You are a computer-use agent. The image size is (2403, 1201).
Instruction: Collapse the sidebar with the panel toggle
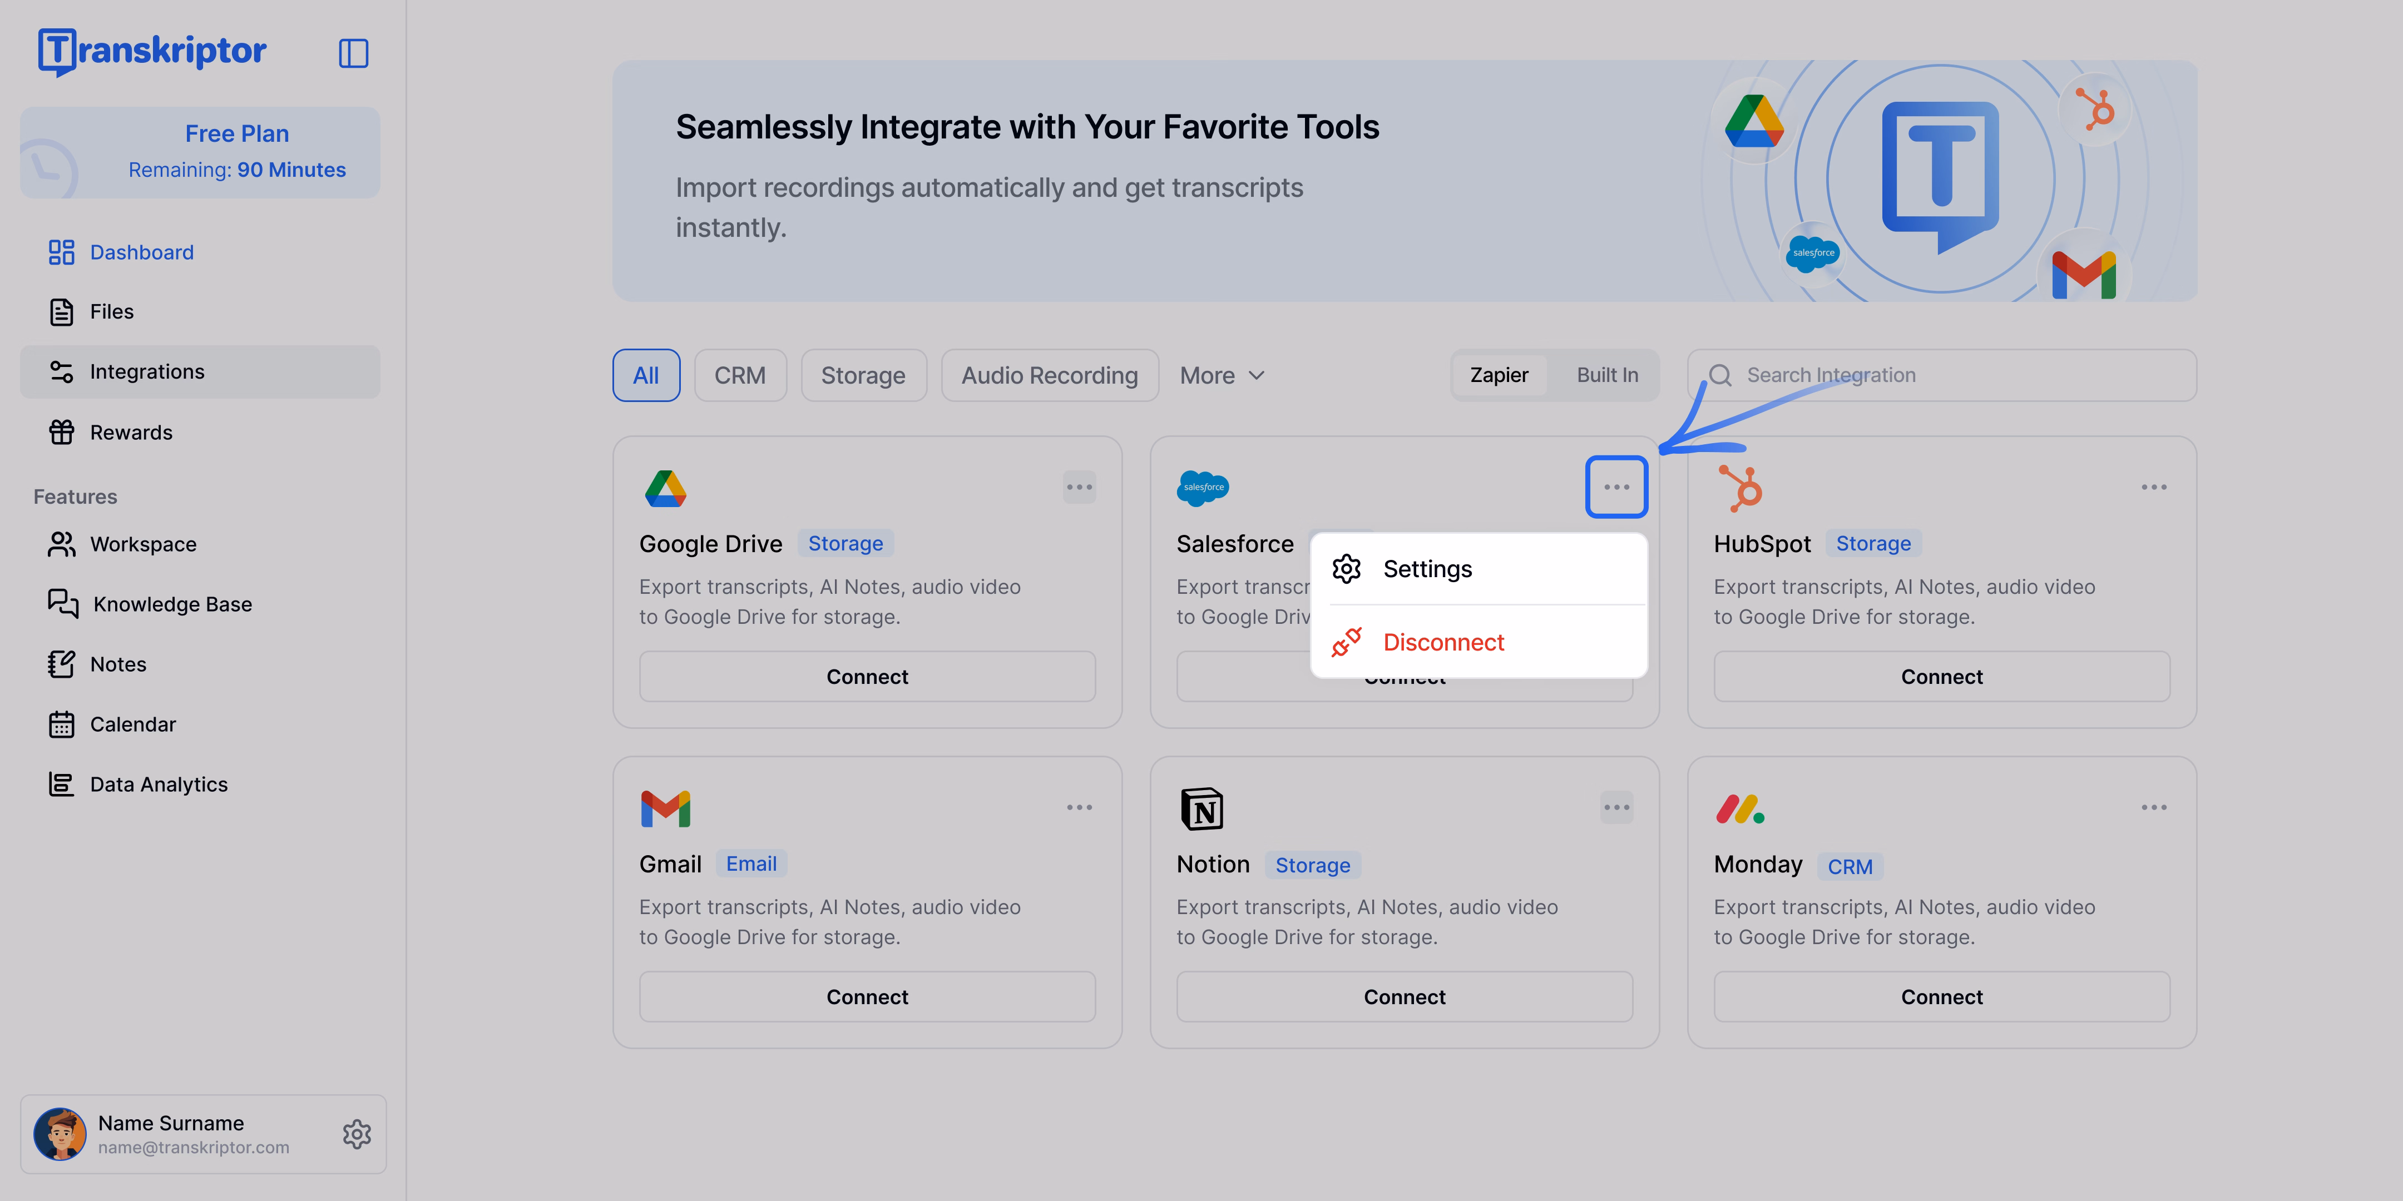click(x=354, y=53)
